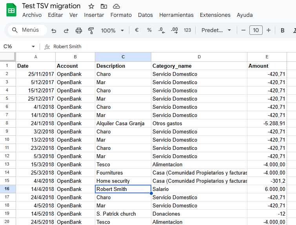Image resolution: width=296 pixels, height=225 pixels.
Task: Click the Date header cell
Action: (x=36, y=66)
